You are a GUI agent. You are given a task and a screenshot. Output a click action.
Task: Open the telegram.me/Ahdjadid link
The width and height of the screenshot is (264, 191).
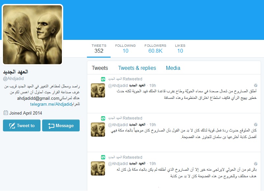pos(51,104)
